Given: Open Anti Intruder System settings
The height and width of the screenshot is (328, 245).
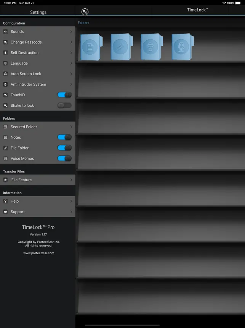Looking at the screenshot, I should click(x=38, y=84).
